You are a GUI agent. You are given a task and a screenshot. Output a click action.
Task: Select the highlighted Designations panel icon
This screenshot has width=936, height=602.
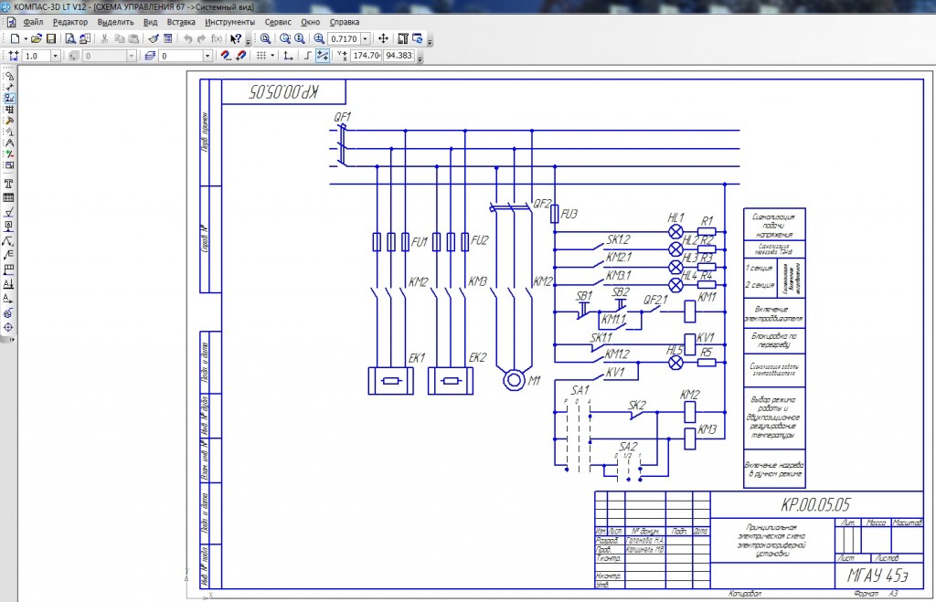coord(9,98)
